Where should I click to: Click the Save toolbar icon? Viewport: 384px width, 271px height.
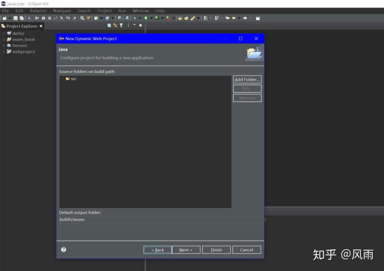click(x=15, y=18)
